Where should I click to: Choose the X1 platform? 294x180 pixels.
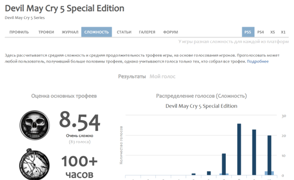(x=283, y=32)
